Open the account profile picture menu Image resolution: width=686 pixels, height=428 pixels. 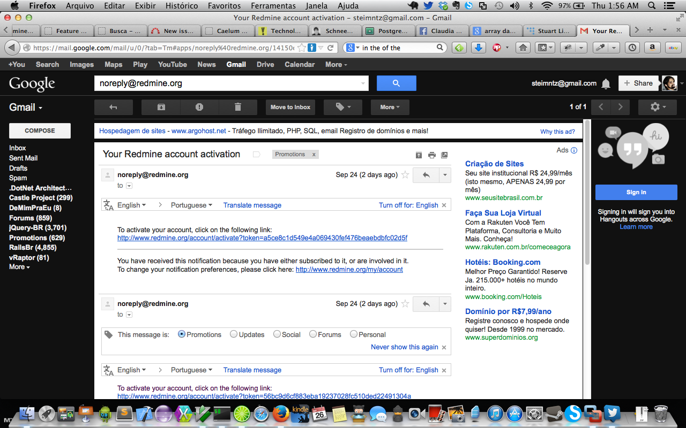669,83
